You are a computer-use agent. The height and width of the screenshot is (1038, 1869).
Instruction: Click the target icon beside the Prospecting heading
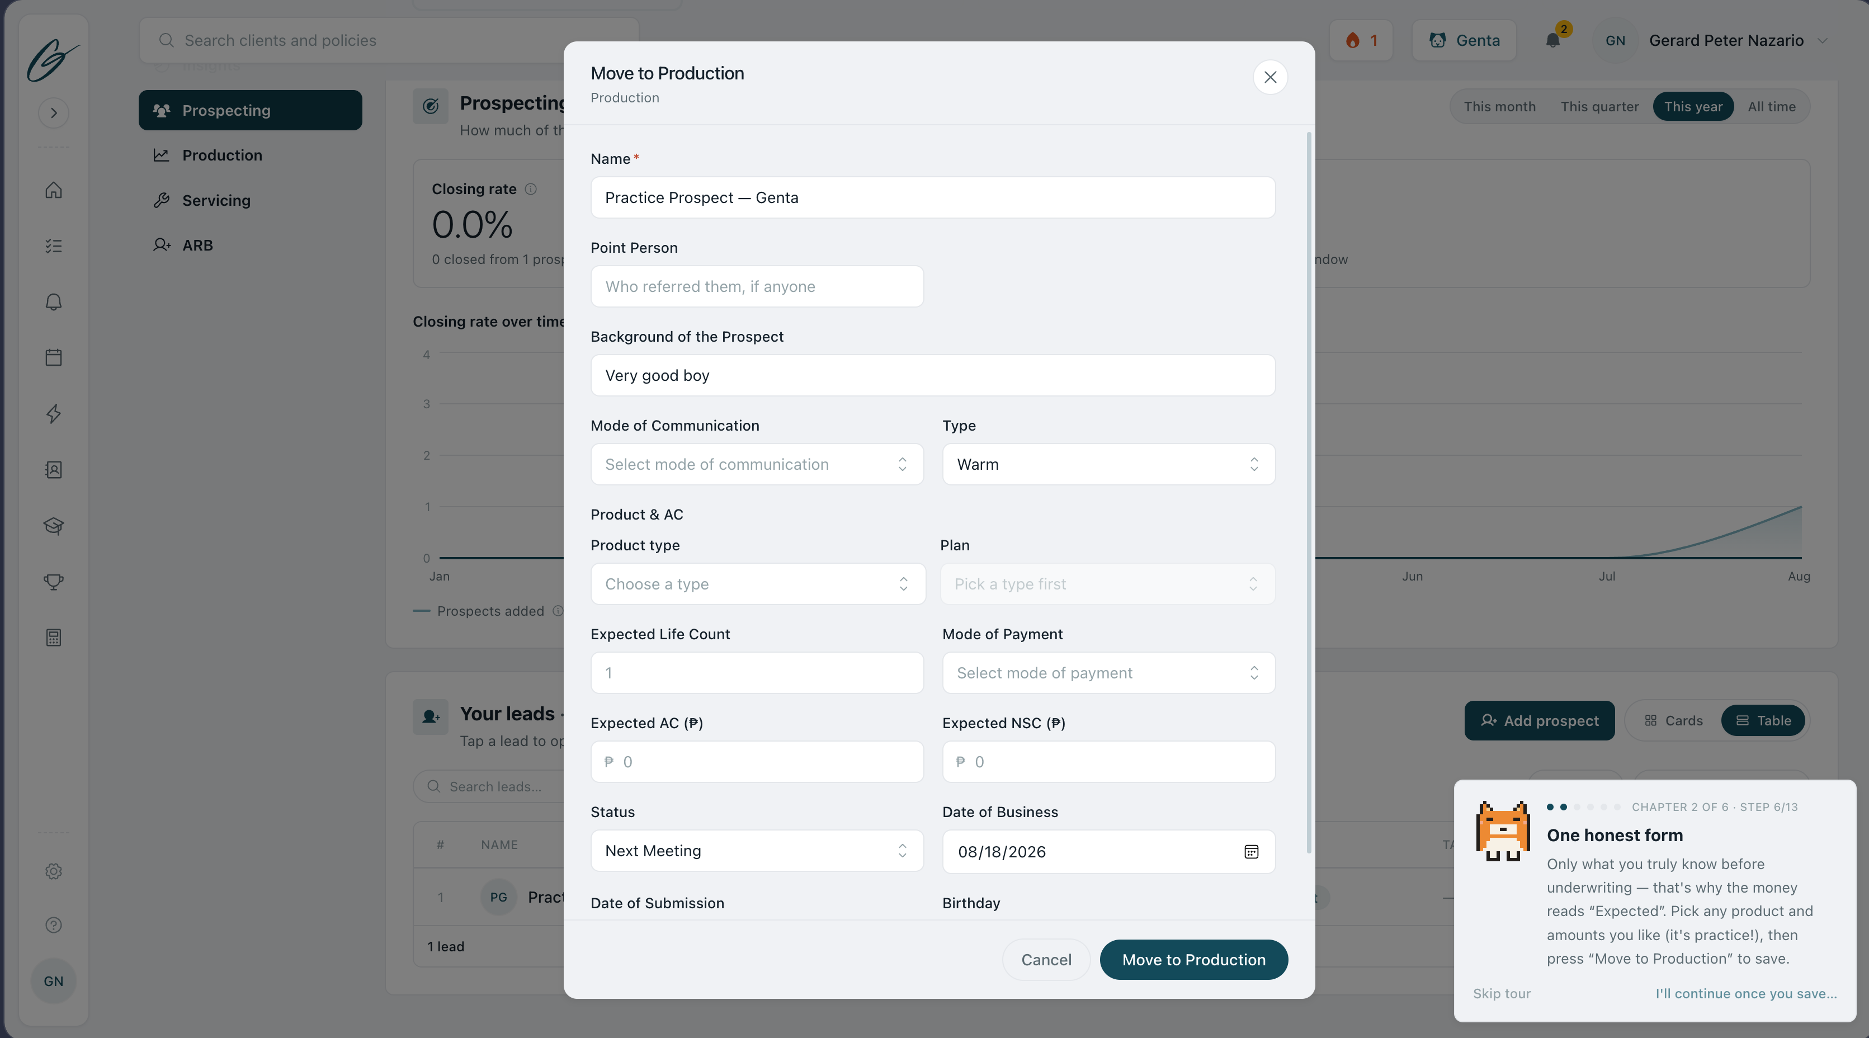coord(431,107)
